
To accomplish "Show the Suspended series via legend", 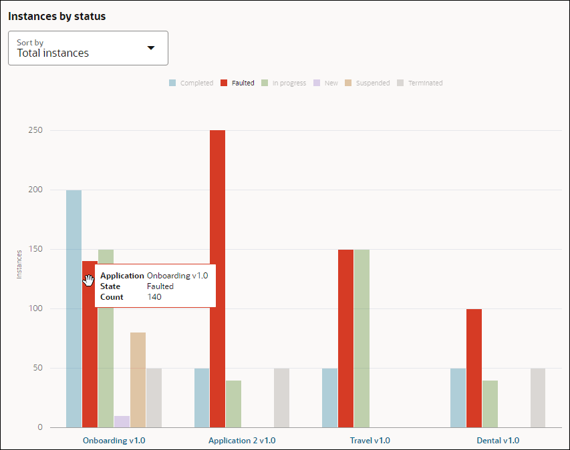I will coord(367,83).
